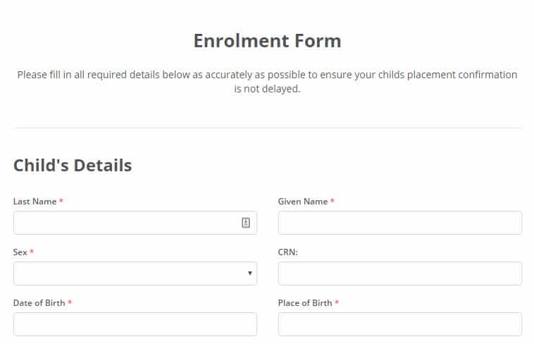Focus the Place of Birth text box
This screenshot has width=534, height=344.
pos(400,324)
